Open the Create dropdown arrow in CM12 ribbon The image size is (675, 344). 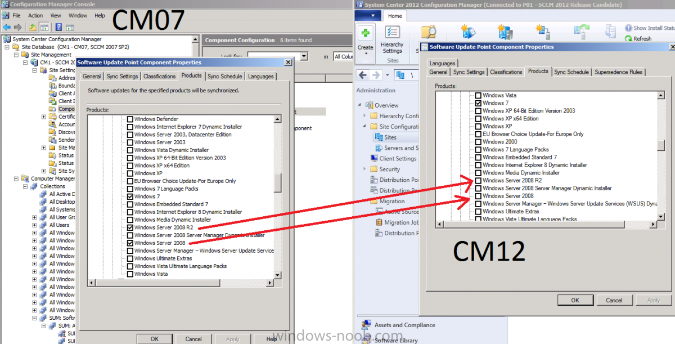366,55
